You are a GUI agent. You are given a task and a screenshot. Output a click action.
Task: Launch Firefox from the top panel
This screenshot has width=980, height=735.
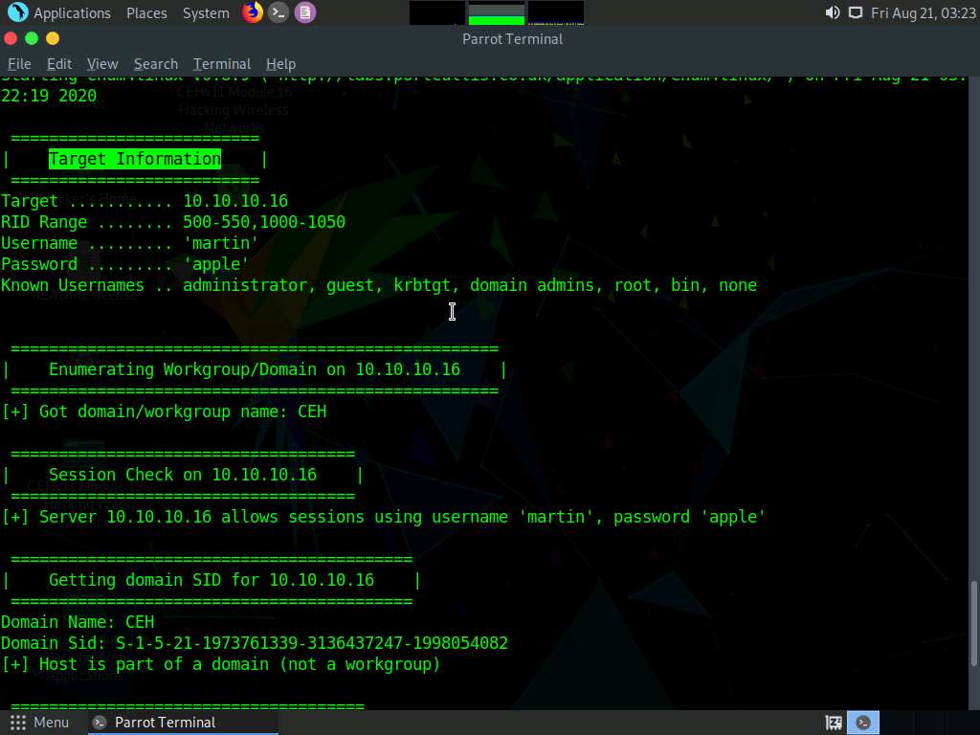(x=253, y=12)
